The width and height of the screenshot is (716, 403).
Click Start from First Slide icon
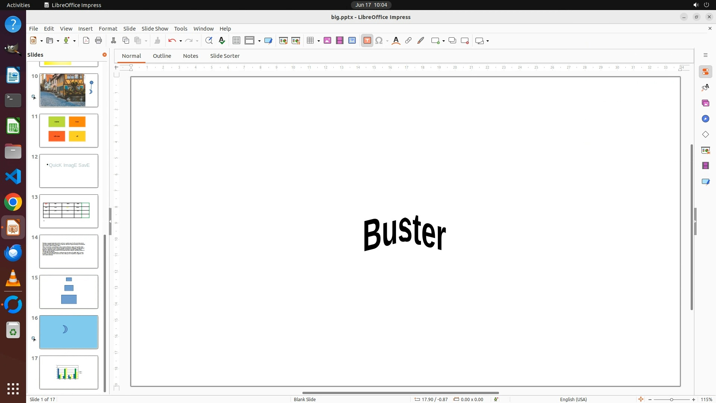click(x=283, y=41)
